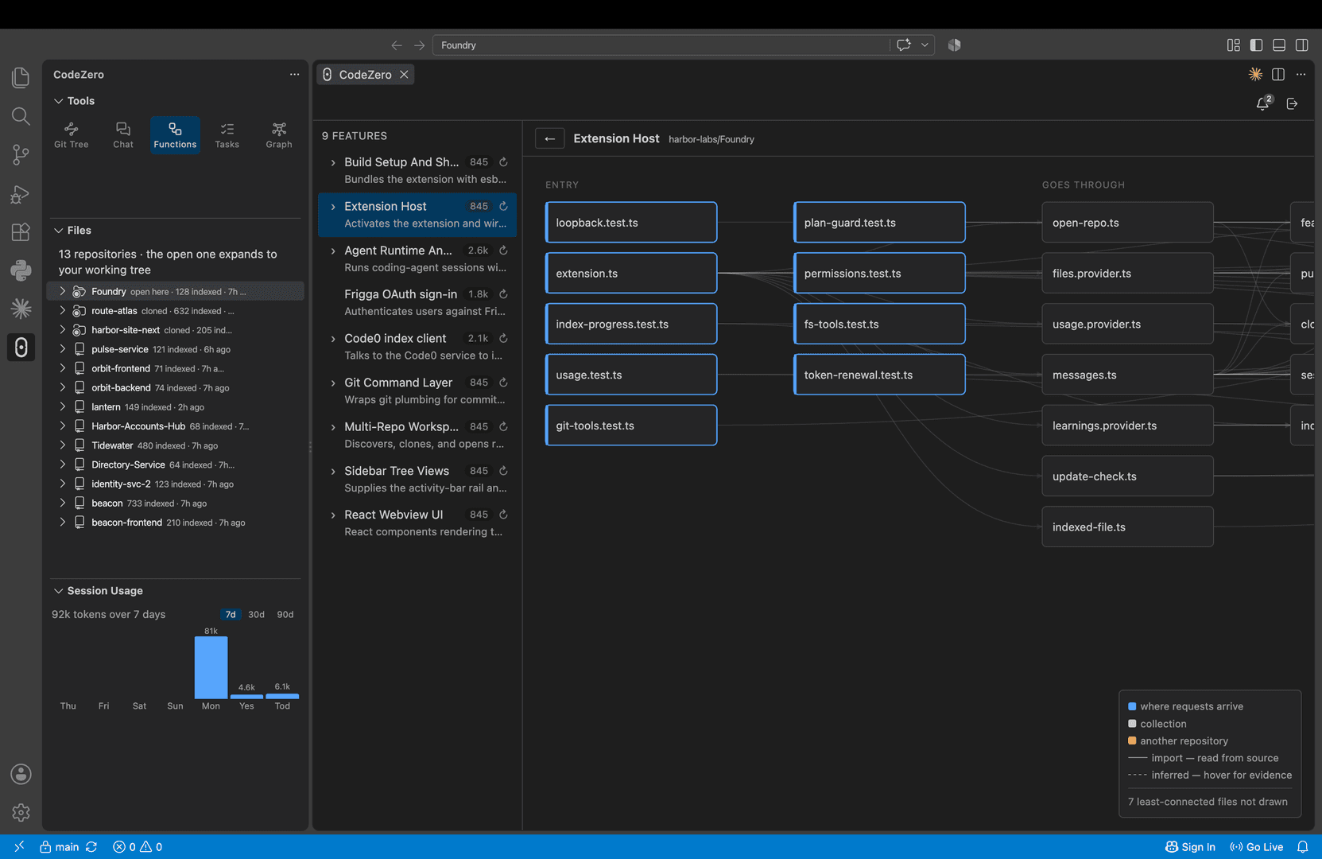Click the Foundry command center search field
1322x859 pixels.
[661, 45]
